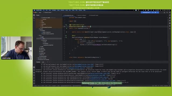
Task: Open Search Everywhere magnifier icon
Action: coord(167,13)
